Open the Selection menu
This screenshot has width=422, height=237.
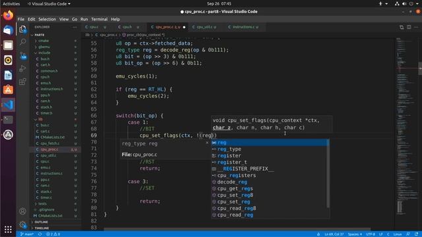(47, 19)
